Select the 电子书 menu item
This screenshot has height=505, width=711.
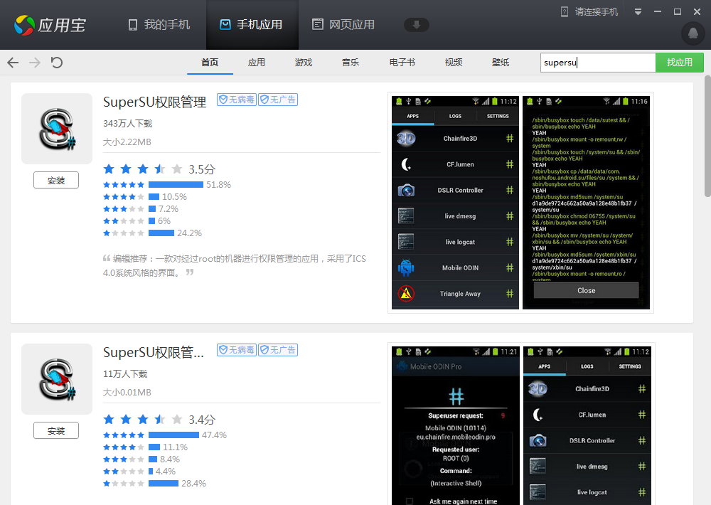(402, 62)
